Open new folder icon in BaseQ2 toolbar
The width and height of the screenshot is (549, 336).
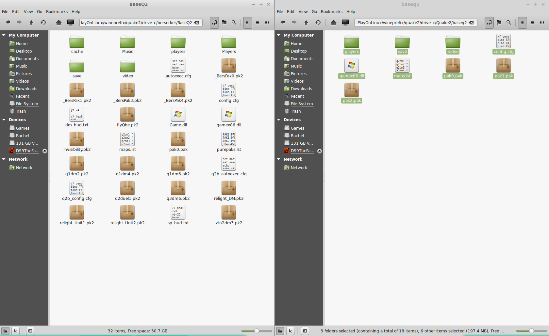point(224,23)
